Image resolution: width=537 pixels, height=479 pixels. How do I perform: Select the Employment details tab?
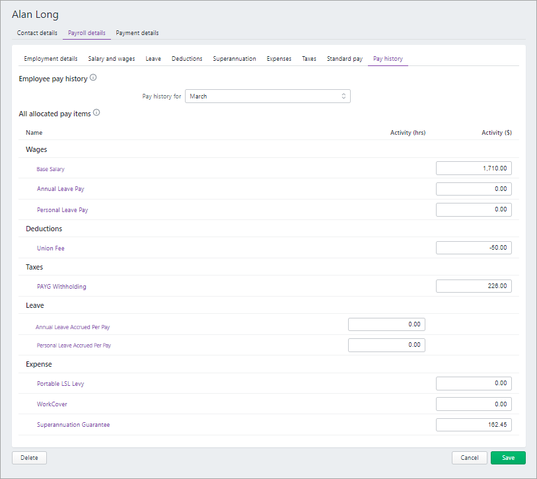click(x=51, y=59)
